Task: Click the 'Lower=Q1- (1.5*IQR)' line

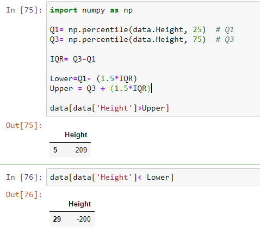Action: (x=94, y=78)
